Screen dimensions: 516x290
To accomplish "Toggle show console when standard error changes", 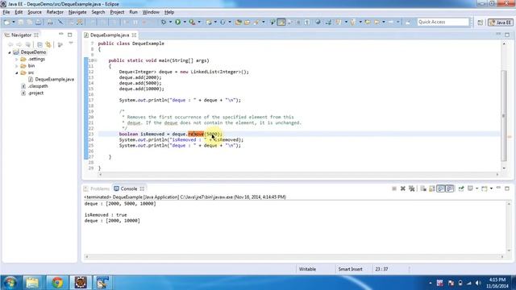I will click(450, 188).
